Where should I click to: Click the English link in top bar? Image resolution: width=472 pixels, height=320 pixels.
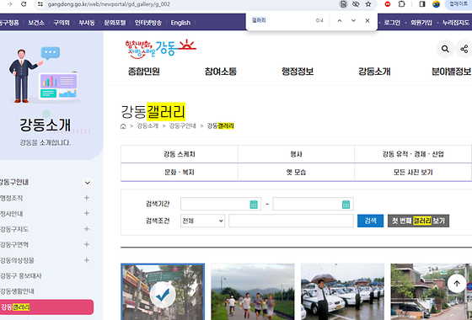[x=180, y=23]
